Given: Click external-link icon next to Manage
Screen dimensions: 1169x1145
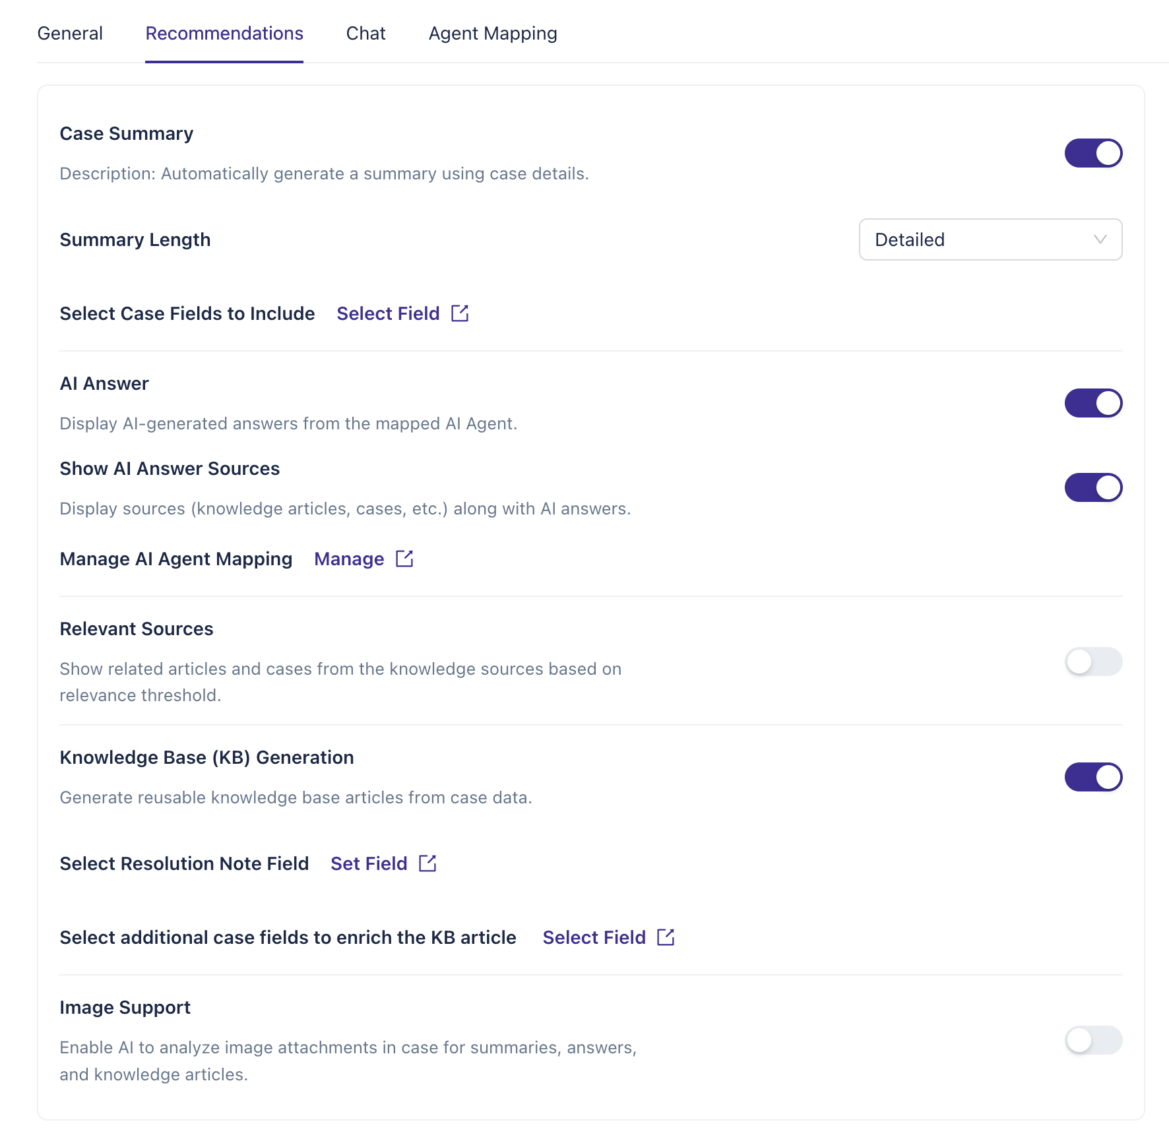Looking at the screenshot, I should click(404, 559).
